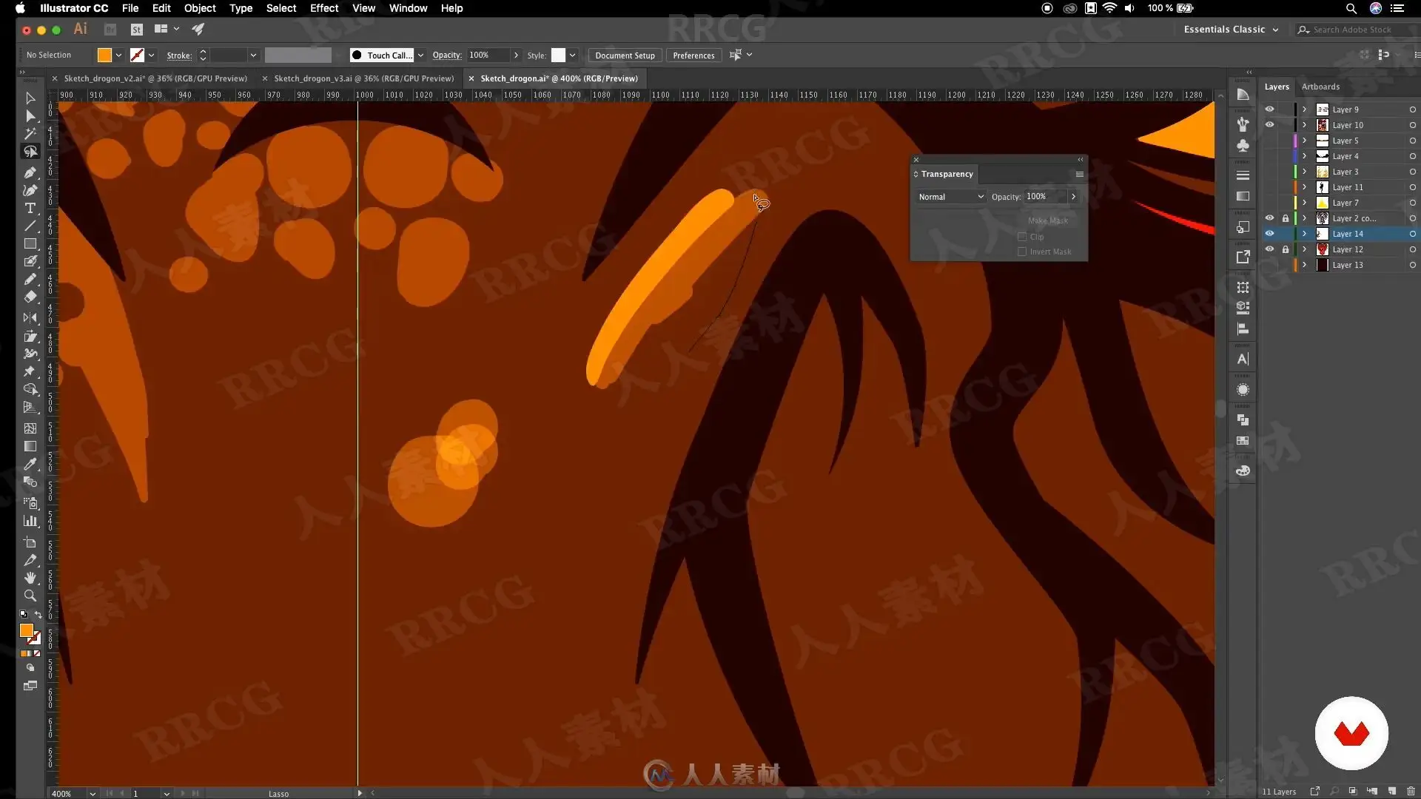Select the Eraser tool
This screenshot has width=1421, height=799.
click(x=30, y=297)
